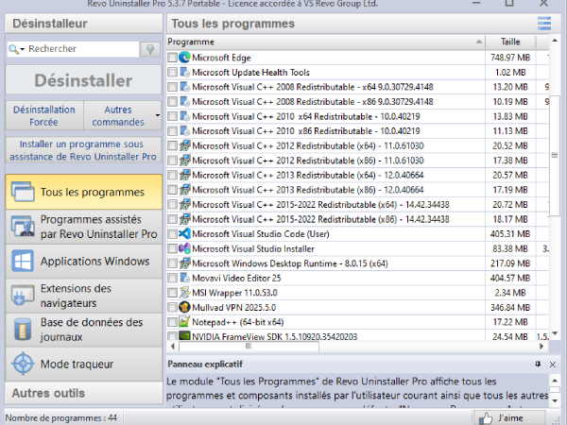
Task: Check the Notepad++ (64-bit x64) checkbox
Action: click(173, 322)
